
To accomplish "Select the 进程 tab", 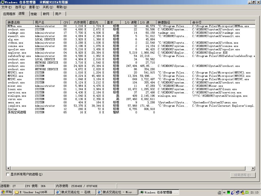I will tap(23, 14).
